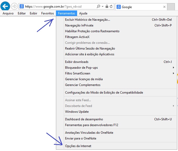The width and height of the screenshot is (178, 151).
Task: Open a new tab beside Google
Action: pyautogui.click(x=171, y=7)
